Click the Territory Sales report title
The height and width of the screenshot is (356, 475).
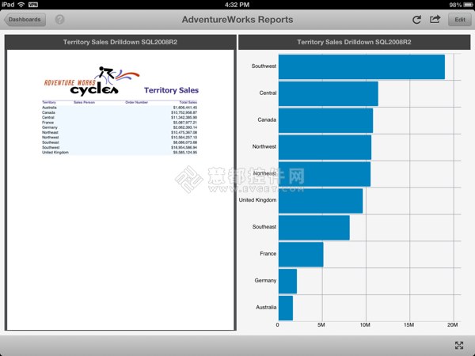click(x=172, y=90)
